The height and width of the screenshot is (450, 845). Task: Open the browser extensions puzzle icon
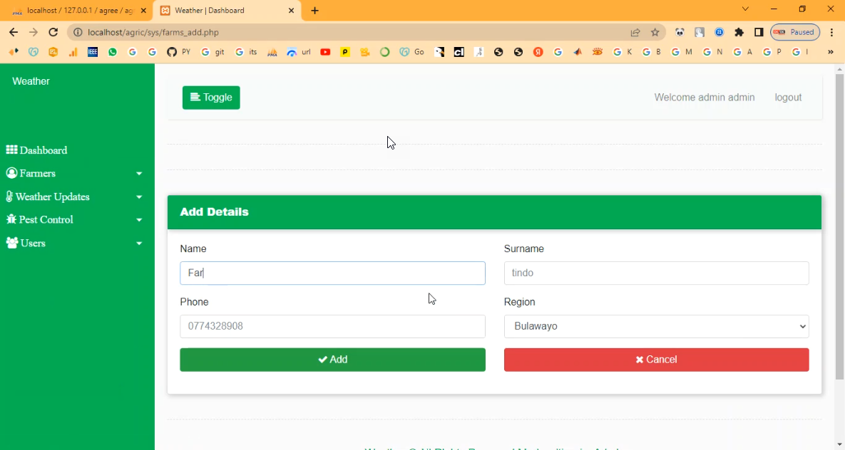coord(739,32)
